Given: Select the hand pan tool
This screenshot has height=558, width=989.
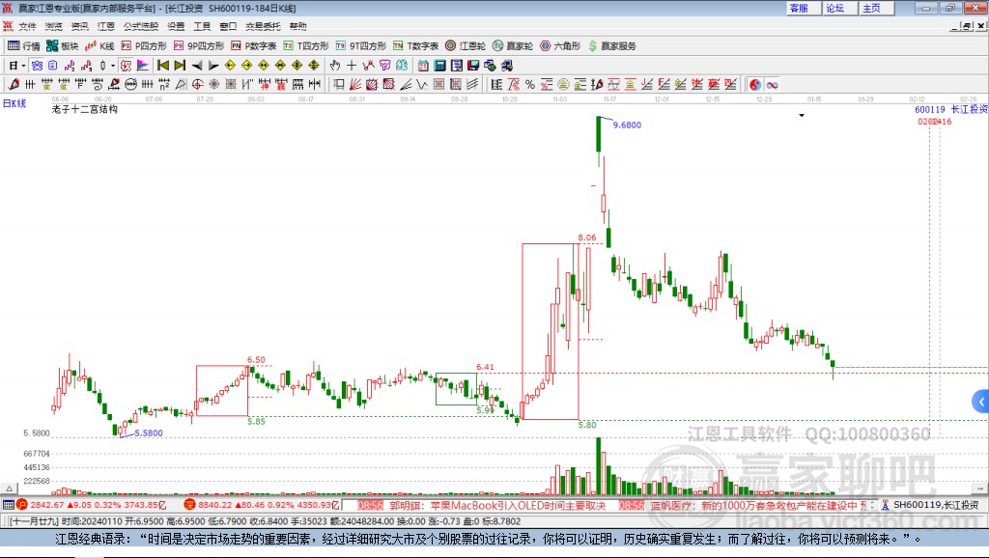Looking at the screenshot, I should pyautogui.click(x=335, y=66).
